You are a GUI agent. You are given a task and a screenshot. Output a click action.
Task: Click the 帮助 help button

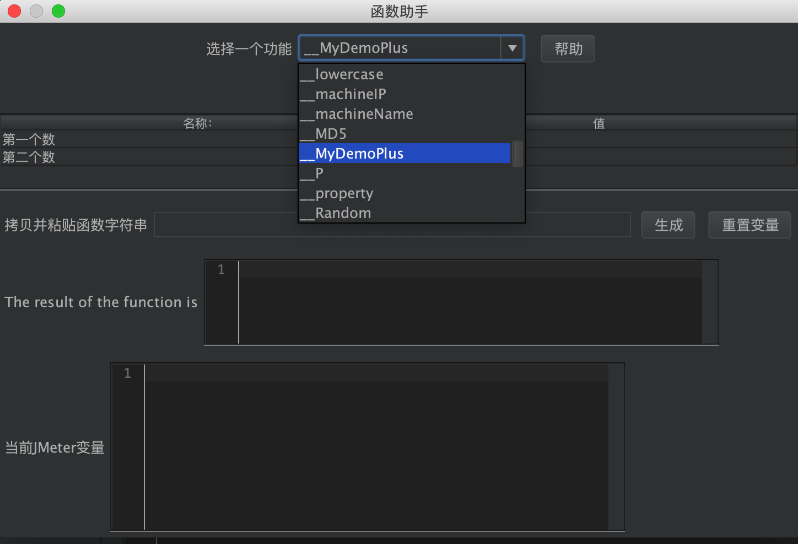568,49
